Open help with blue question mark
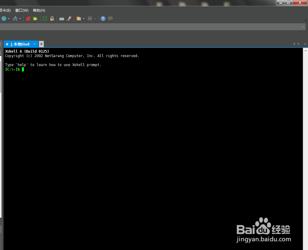Viewport: 308px width, 250px height. [x=103, y=19]
